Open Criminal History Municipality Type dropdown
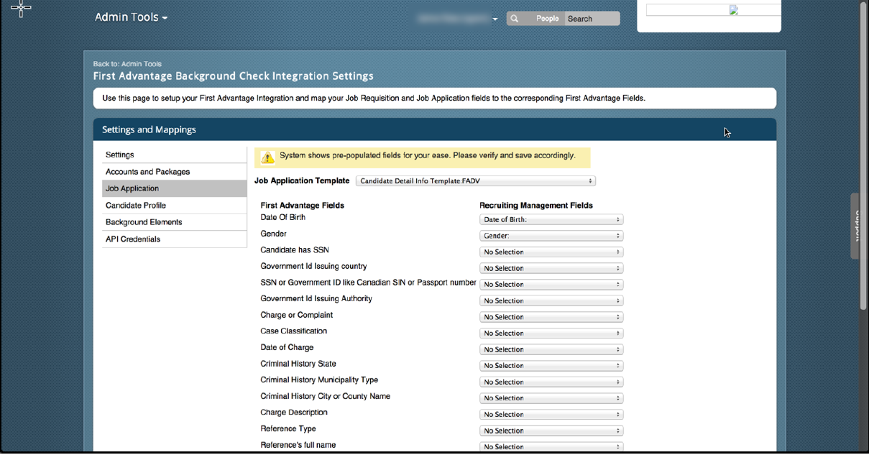Screen dimensions: 869x455 (551, 382)
